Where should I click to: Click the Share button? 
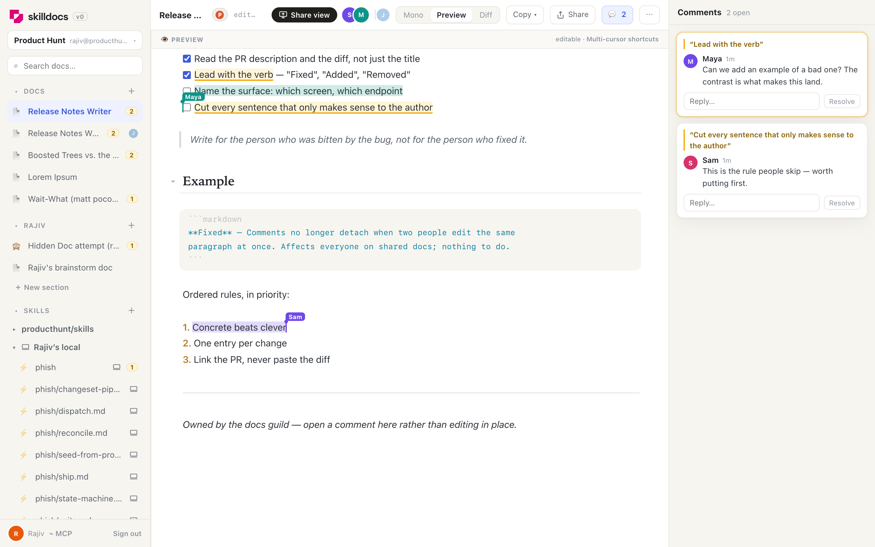[573, 15]
